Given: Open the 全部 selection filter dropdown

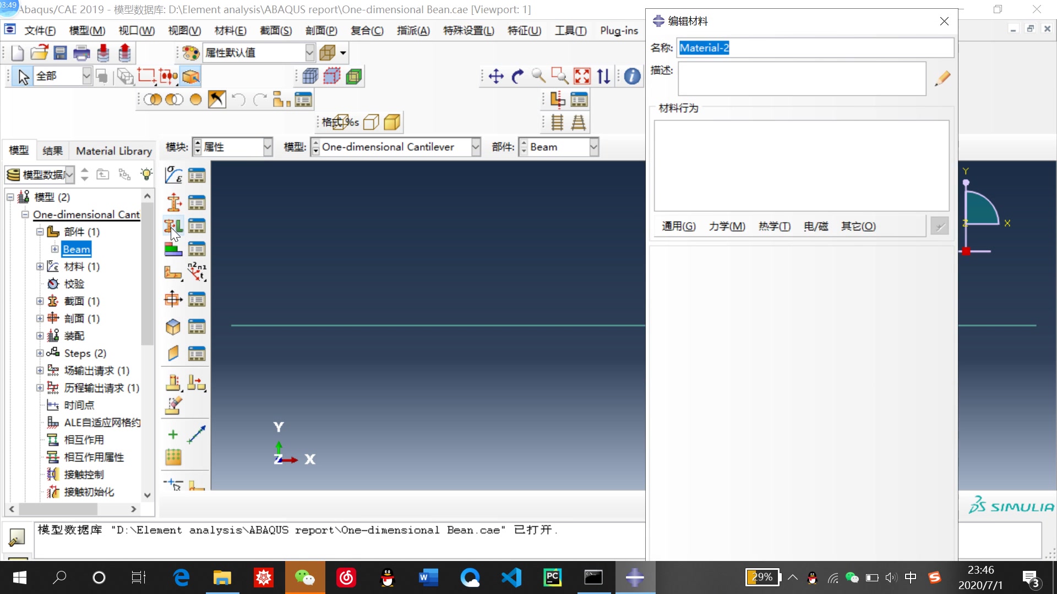Looking at the screenshot, I should click(86, 76).
